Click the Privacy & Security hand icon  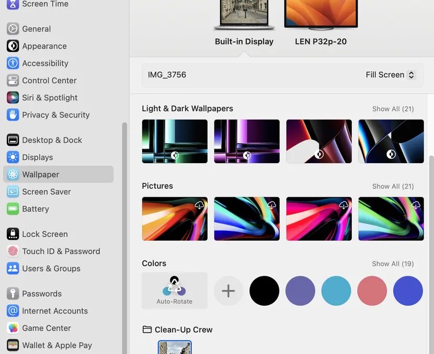13,115
